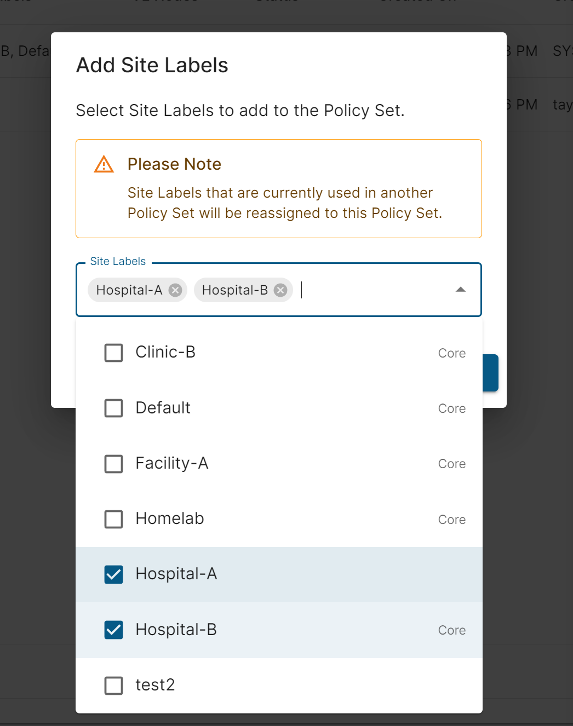The image size is (573, 726).
Task: Click the test2 list entry
Action: coord(155,685)
